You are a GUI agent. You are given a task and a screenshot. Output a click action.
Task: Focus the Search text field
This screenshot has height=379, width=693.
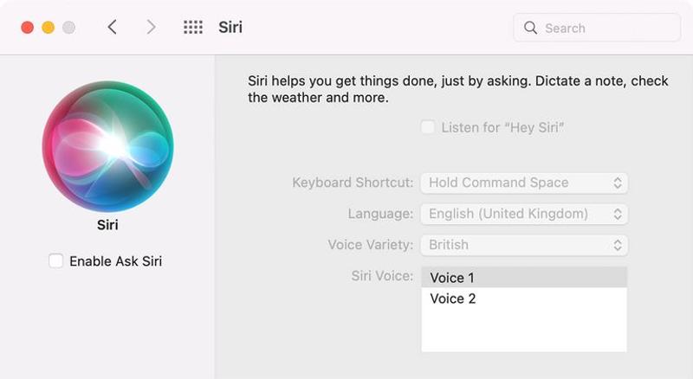click(597, 28)
